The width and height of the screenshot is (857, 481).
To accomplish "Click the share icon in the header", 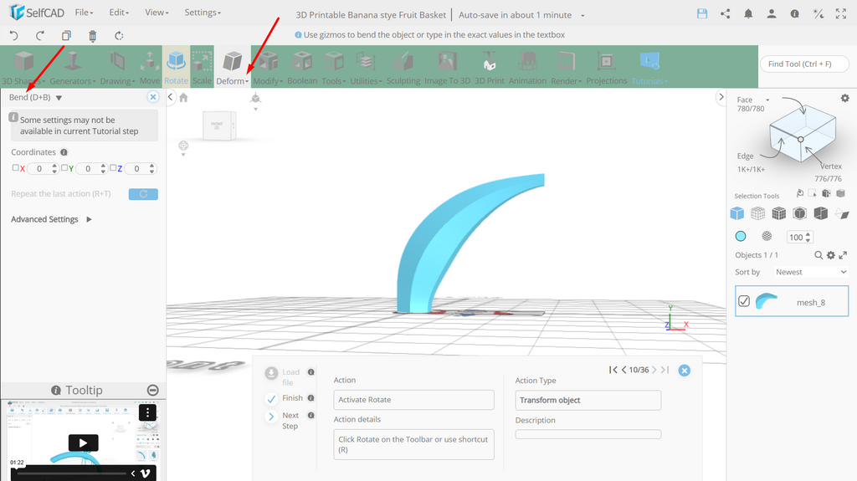I will (x=726, y=14).
